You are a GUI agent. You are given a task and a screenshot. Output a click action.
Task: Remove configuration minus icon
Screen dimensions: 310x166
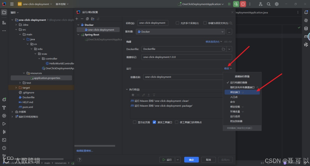point(82,19)
